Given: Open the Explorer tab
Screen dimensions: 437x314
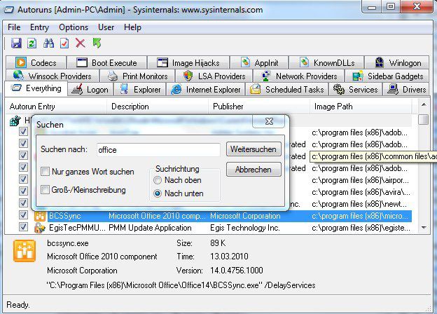Looking at the screenshot, I should 140,90.
